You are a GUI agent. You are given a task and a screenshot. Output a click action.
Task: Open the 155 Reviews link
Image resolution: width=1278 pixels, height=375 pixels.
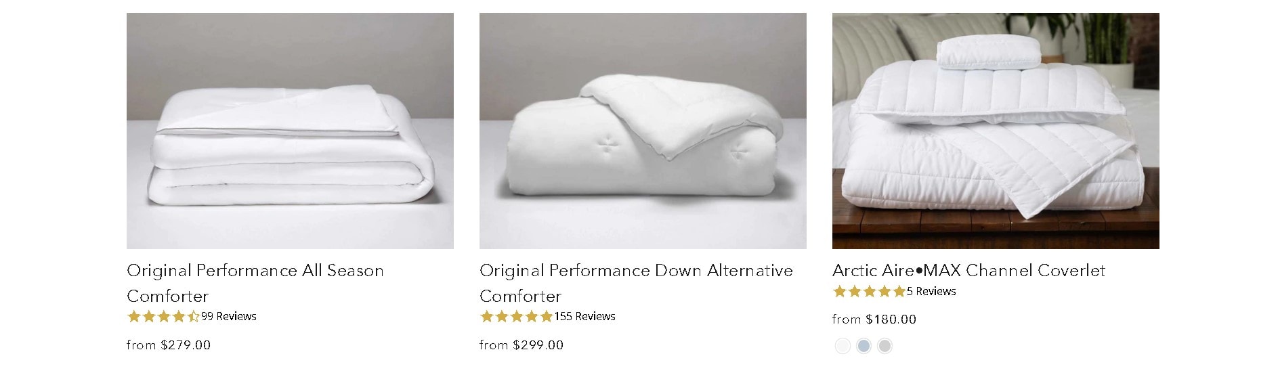coord(584,316)
